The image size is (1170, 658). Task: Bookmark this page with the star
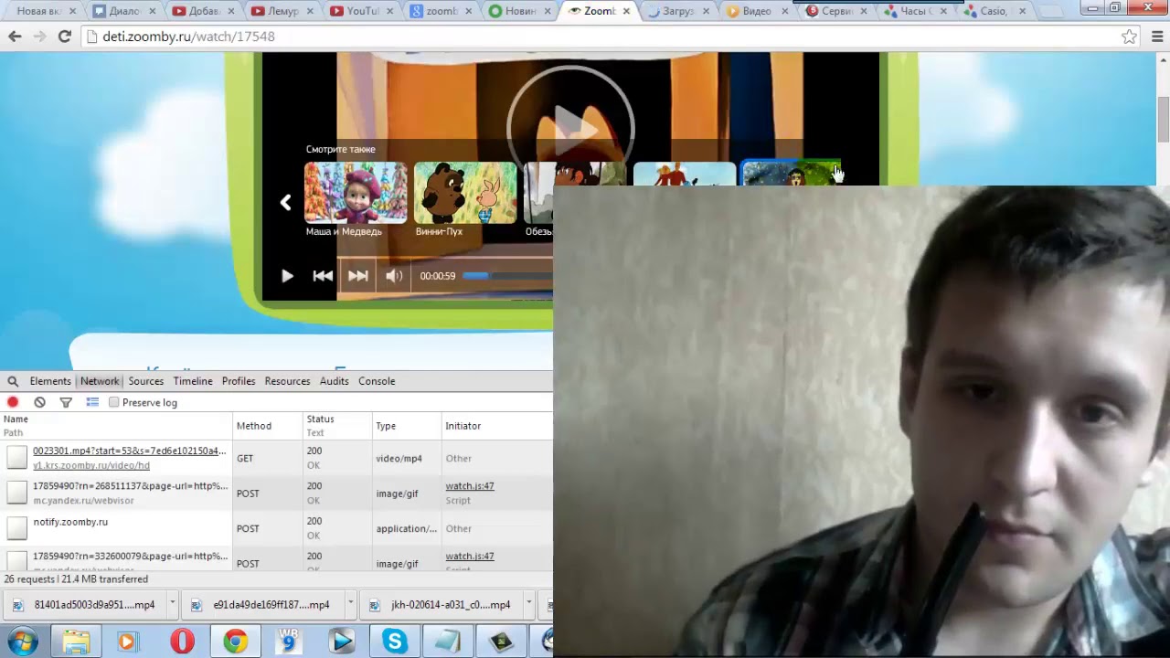pyautogui.click(x=1130, y=37)
